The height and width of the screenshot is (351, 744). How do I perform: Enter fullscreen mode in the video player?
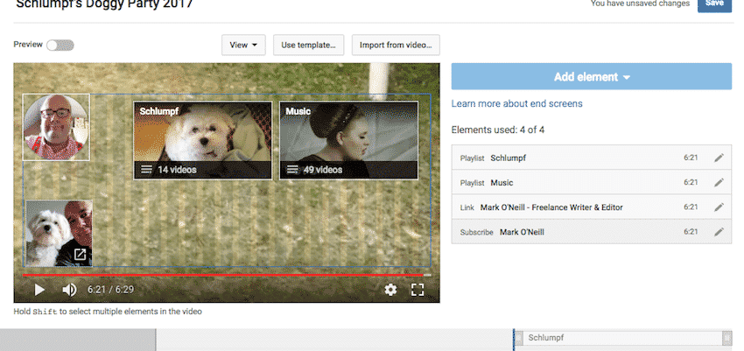click(x=418, y=289)
